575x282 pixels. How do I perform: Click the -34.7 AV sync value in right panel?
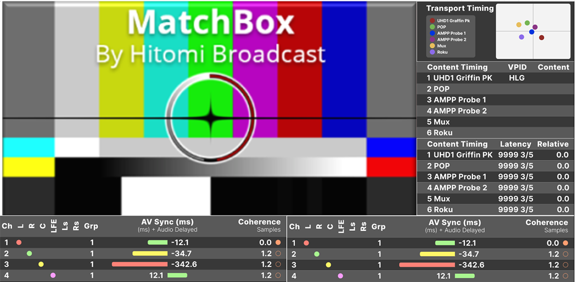click(x=469, y=254)
